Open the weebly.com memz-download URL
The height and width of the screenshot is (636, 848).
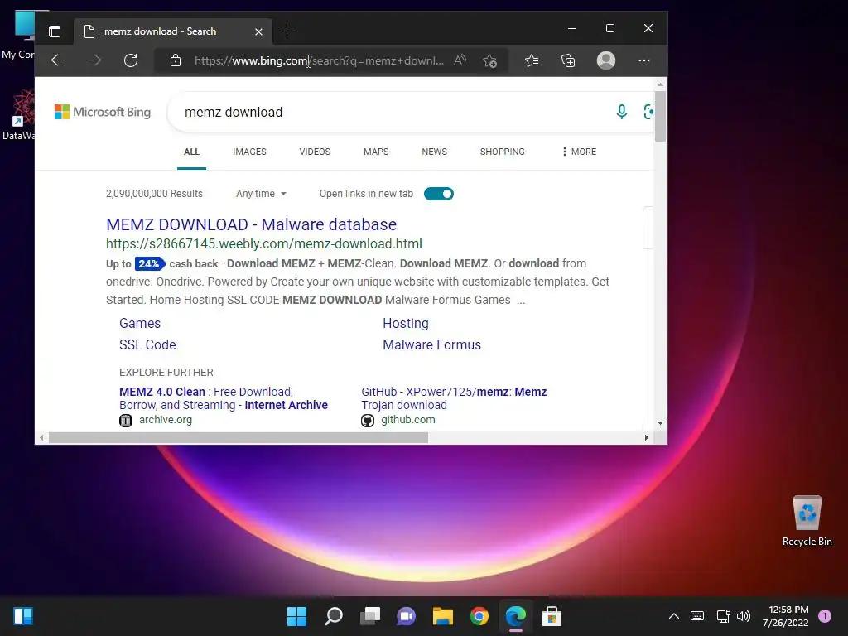pyautogui.click(x=264, y=244)
